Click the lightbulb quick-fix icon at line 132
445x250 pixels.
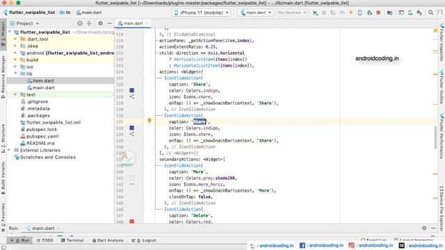point(149,121)
